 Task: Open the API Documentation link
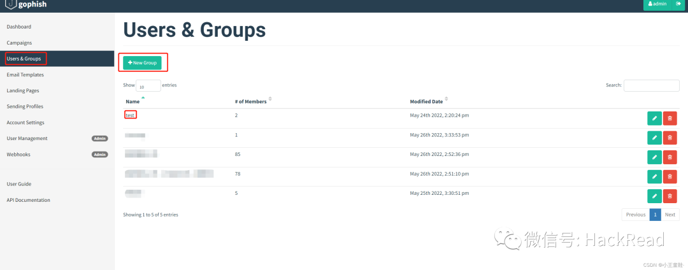pos(28,200)
